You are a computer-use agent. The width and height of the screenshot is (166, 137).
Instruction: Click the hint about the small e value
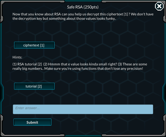[x=80, y=64]
